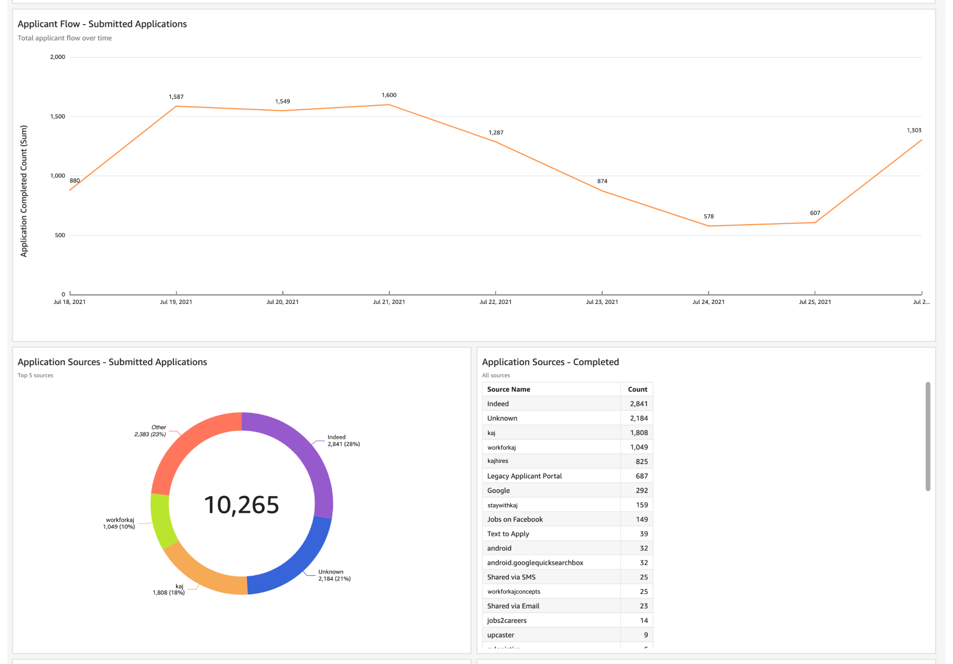Click the Jul 19, 2021 axis label
Image resolution: width=953 pixels, height=664 pixels.
click(176, 302)
